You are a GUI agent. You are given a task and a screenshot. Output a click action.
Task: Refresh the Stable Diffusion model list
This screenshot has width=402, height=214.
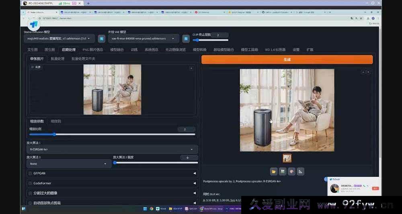click(102, 39)
